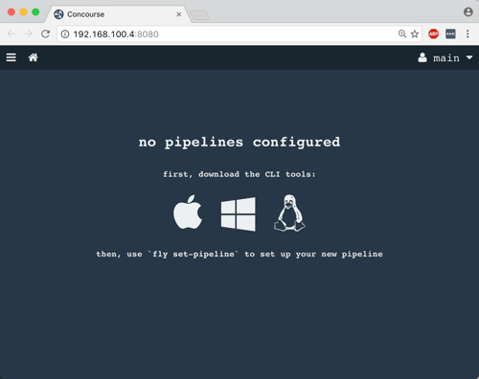Bookmark this page with the star
The width and height of the screenshot is (479, 379).
[415, 33]
